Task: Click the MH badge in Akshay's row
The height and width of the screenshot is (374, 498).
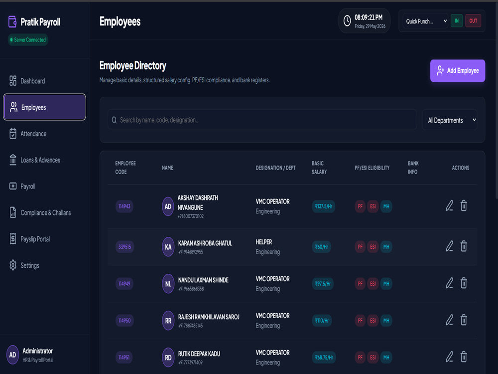Action: pyautogui.click(x=386, y=206)
